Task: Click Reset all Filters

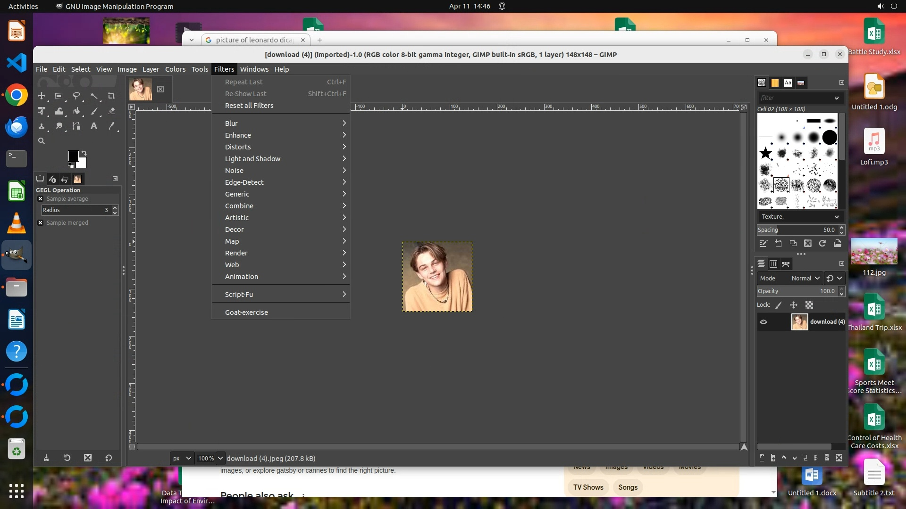Action: tap(249, 106)
